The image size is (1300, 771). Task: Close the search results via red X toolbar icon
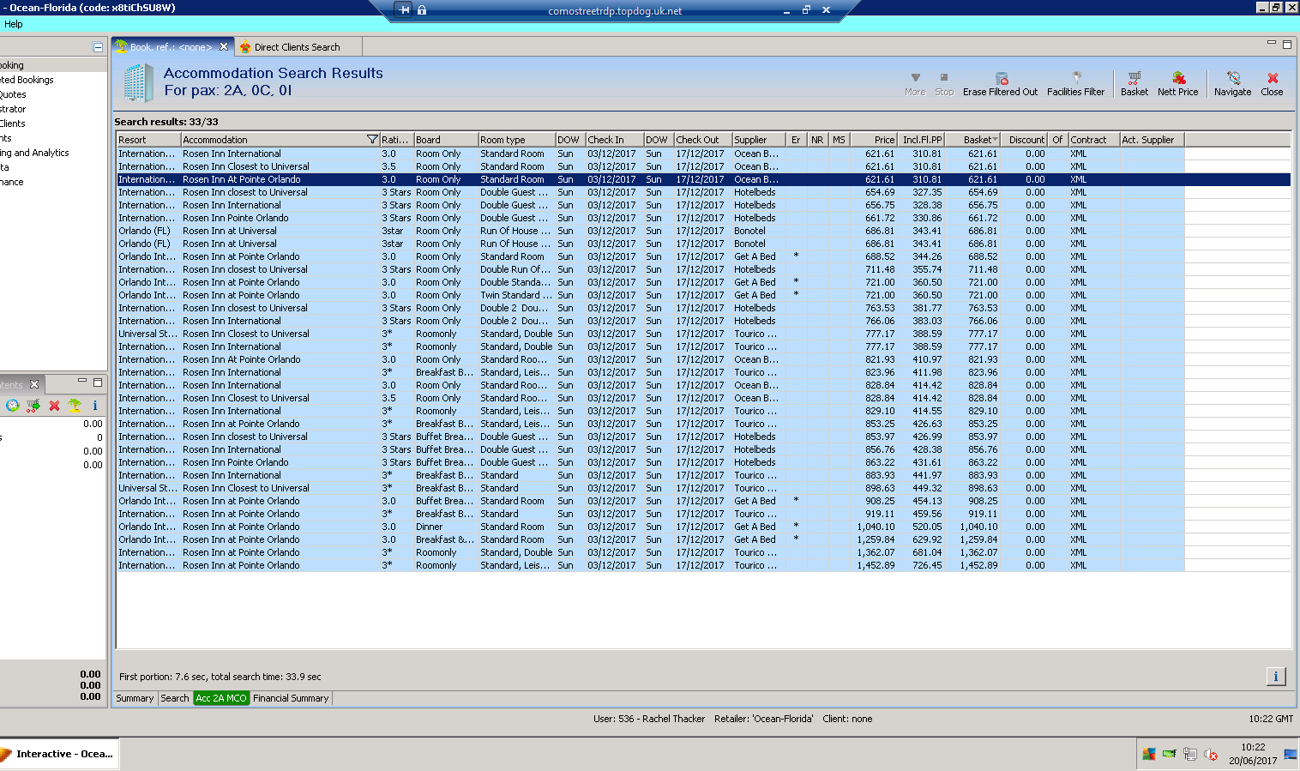(x=1273, y=77)
